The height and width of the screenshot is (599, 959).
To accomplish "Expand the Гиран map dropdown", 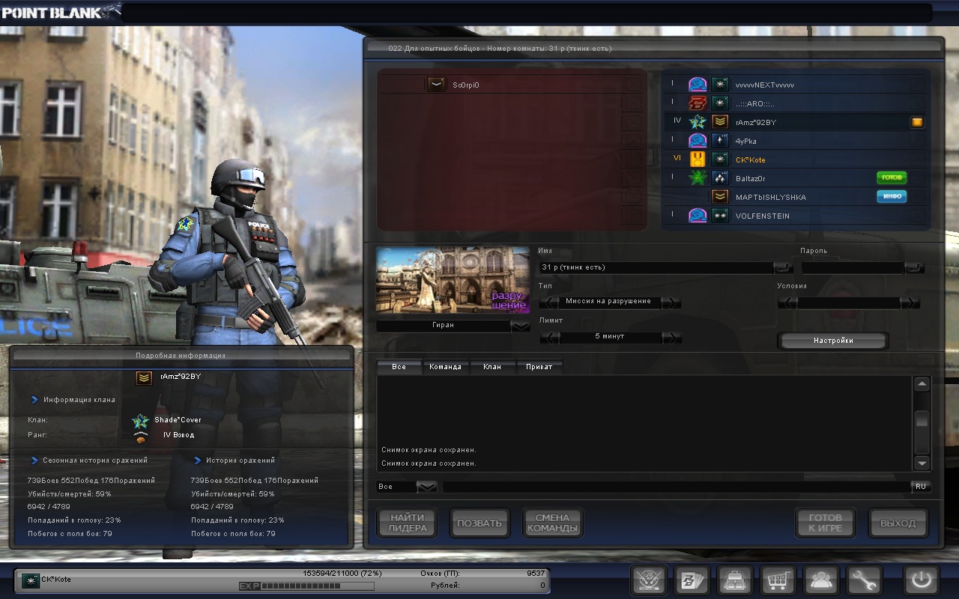I will click(520, 326).
